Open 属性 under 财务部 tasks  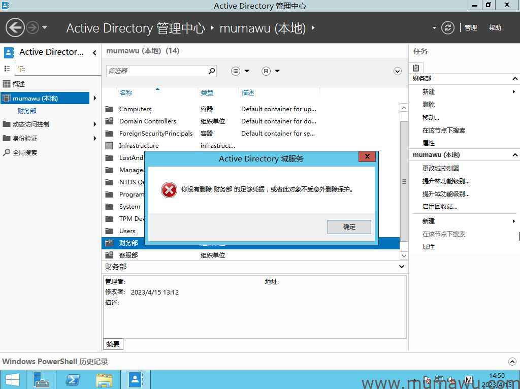coord(429,143)
